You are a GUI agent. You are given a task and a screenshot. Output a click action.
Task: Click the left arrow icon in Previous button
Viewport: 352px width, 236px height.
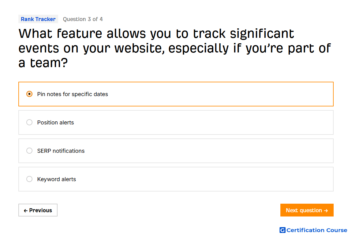[26, 210]
